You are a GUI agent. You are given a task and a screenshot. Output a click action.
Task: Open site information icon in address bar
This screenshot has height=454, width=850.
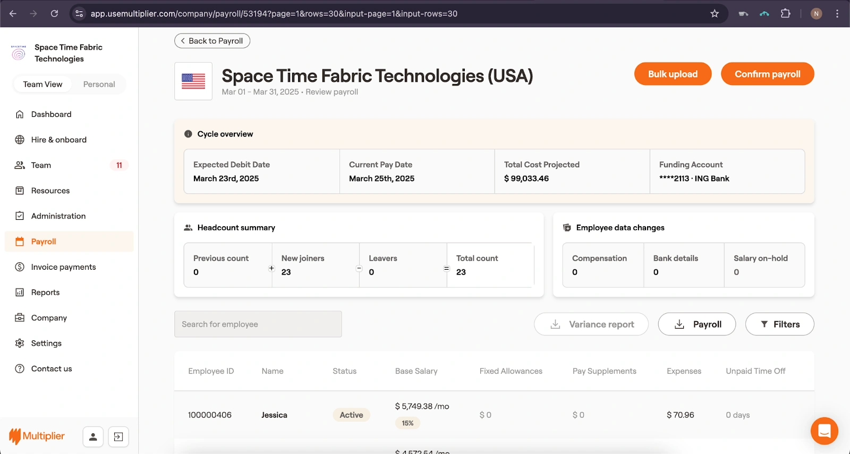tap(79, 14)
